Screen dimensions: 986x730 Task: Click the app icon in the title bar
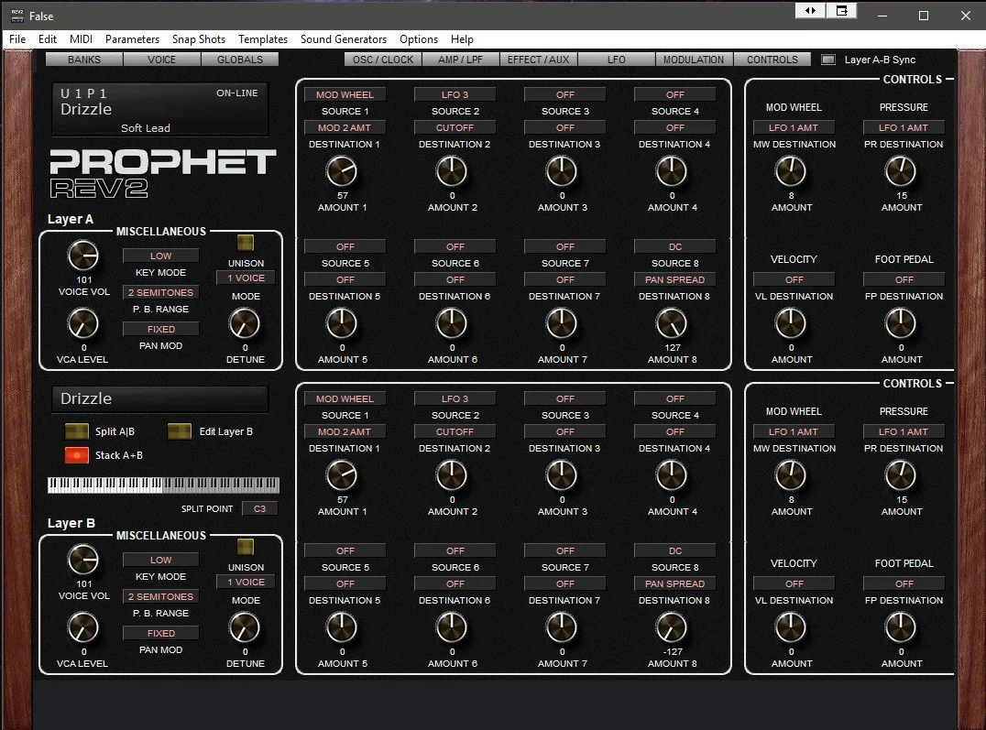(17, 16)
